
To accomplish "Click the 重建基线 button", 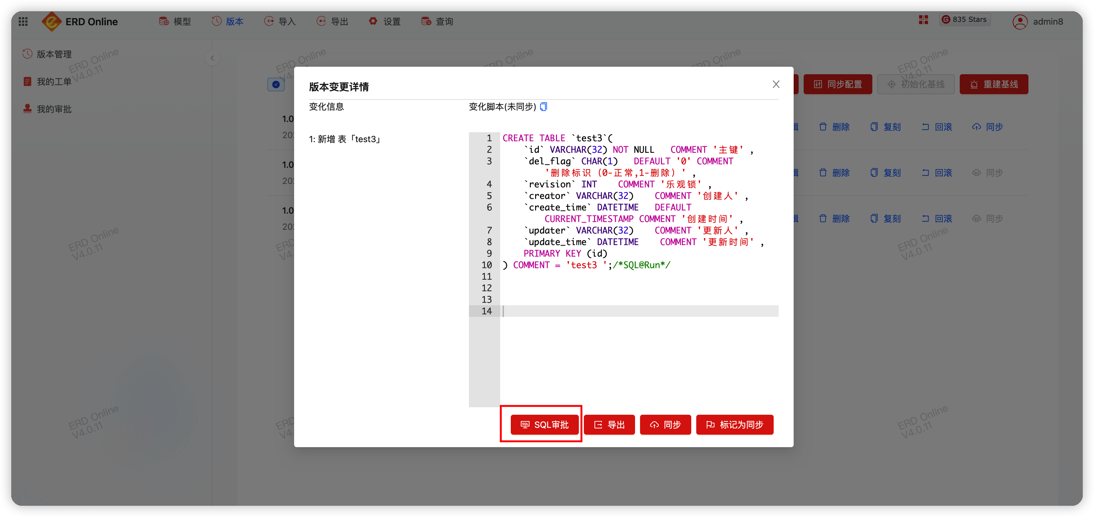I will [994, 85].
